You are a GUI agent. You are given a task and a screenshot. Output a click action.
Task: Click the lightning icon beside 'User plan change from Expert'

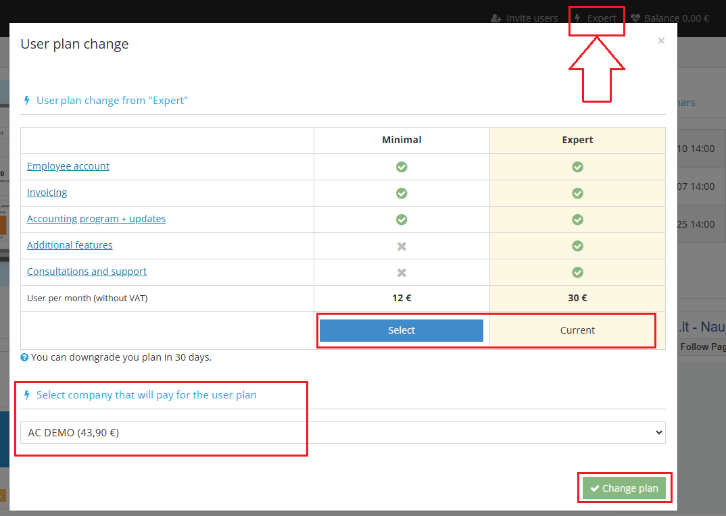pos(26,100)
